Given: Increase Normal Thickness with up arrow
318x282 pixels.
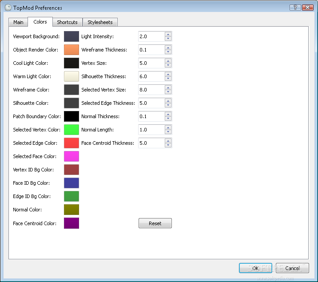Looking at the screenshot, I should (168, 114).
